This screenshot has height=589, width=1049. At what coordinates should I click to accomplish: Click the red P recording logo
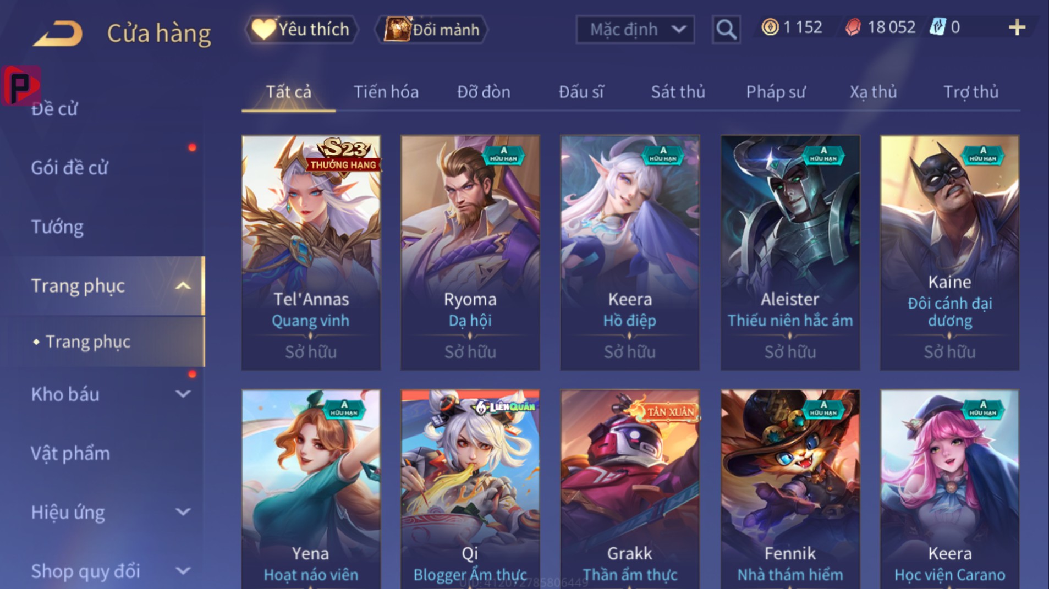(x=21, y=85)
